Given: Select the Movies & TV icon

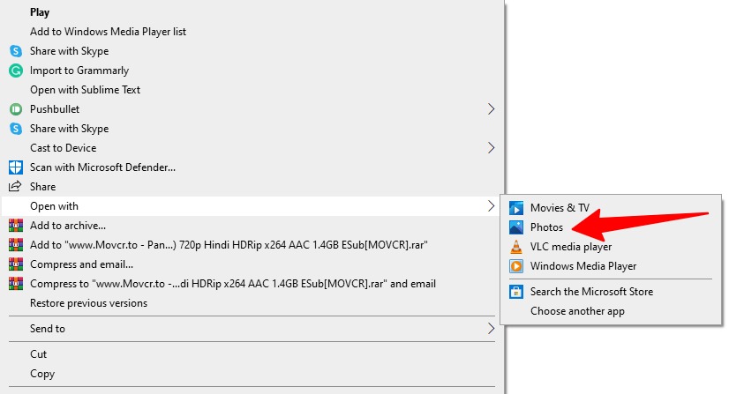Looking at the screenshot, I should pos(516,208).
